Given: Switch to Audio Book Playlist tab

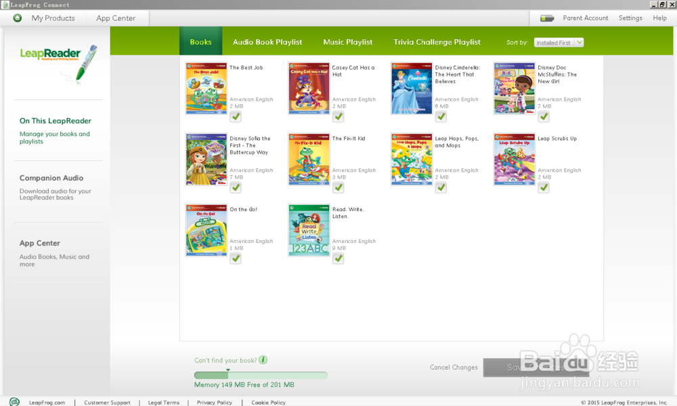Looking at the screenshot, I should [x=267, y=42].
